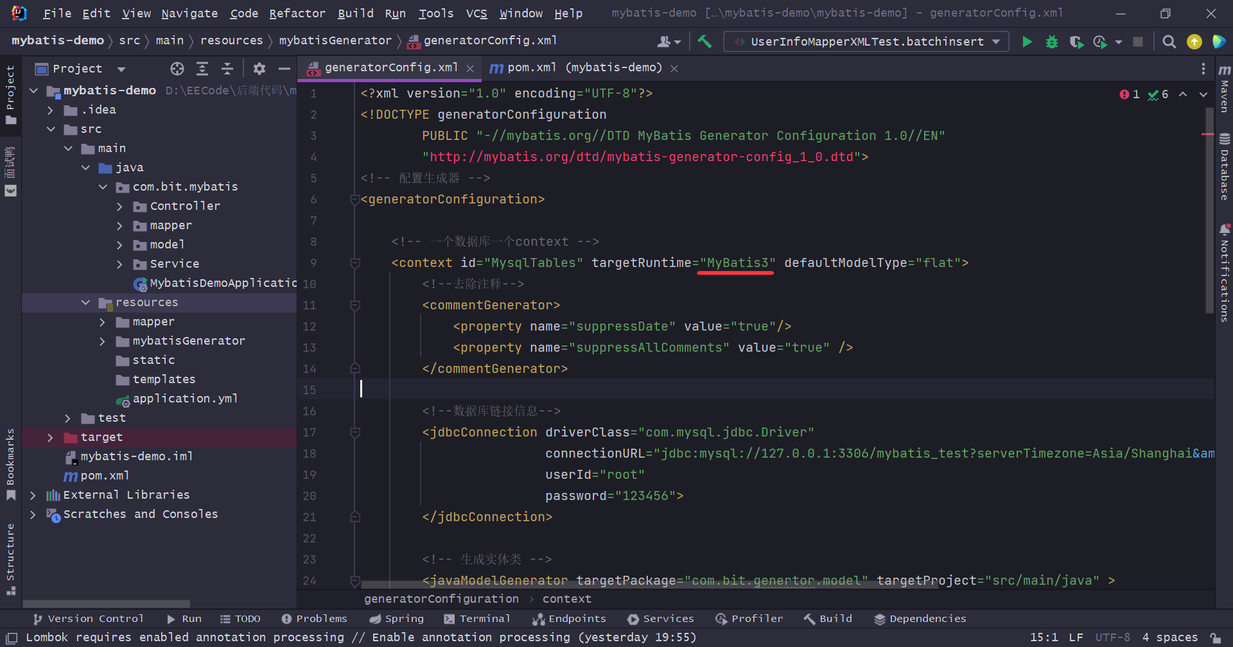
Task: Open the Terminal tool window
Action: 477,619
